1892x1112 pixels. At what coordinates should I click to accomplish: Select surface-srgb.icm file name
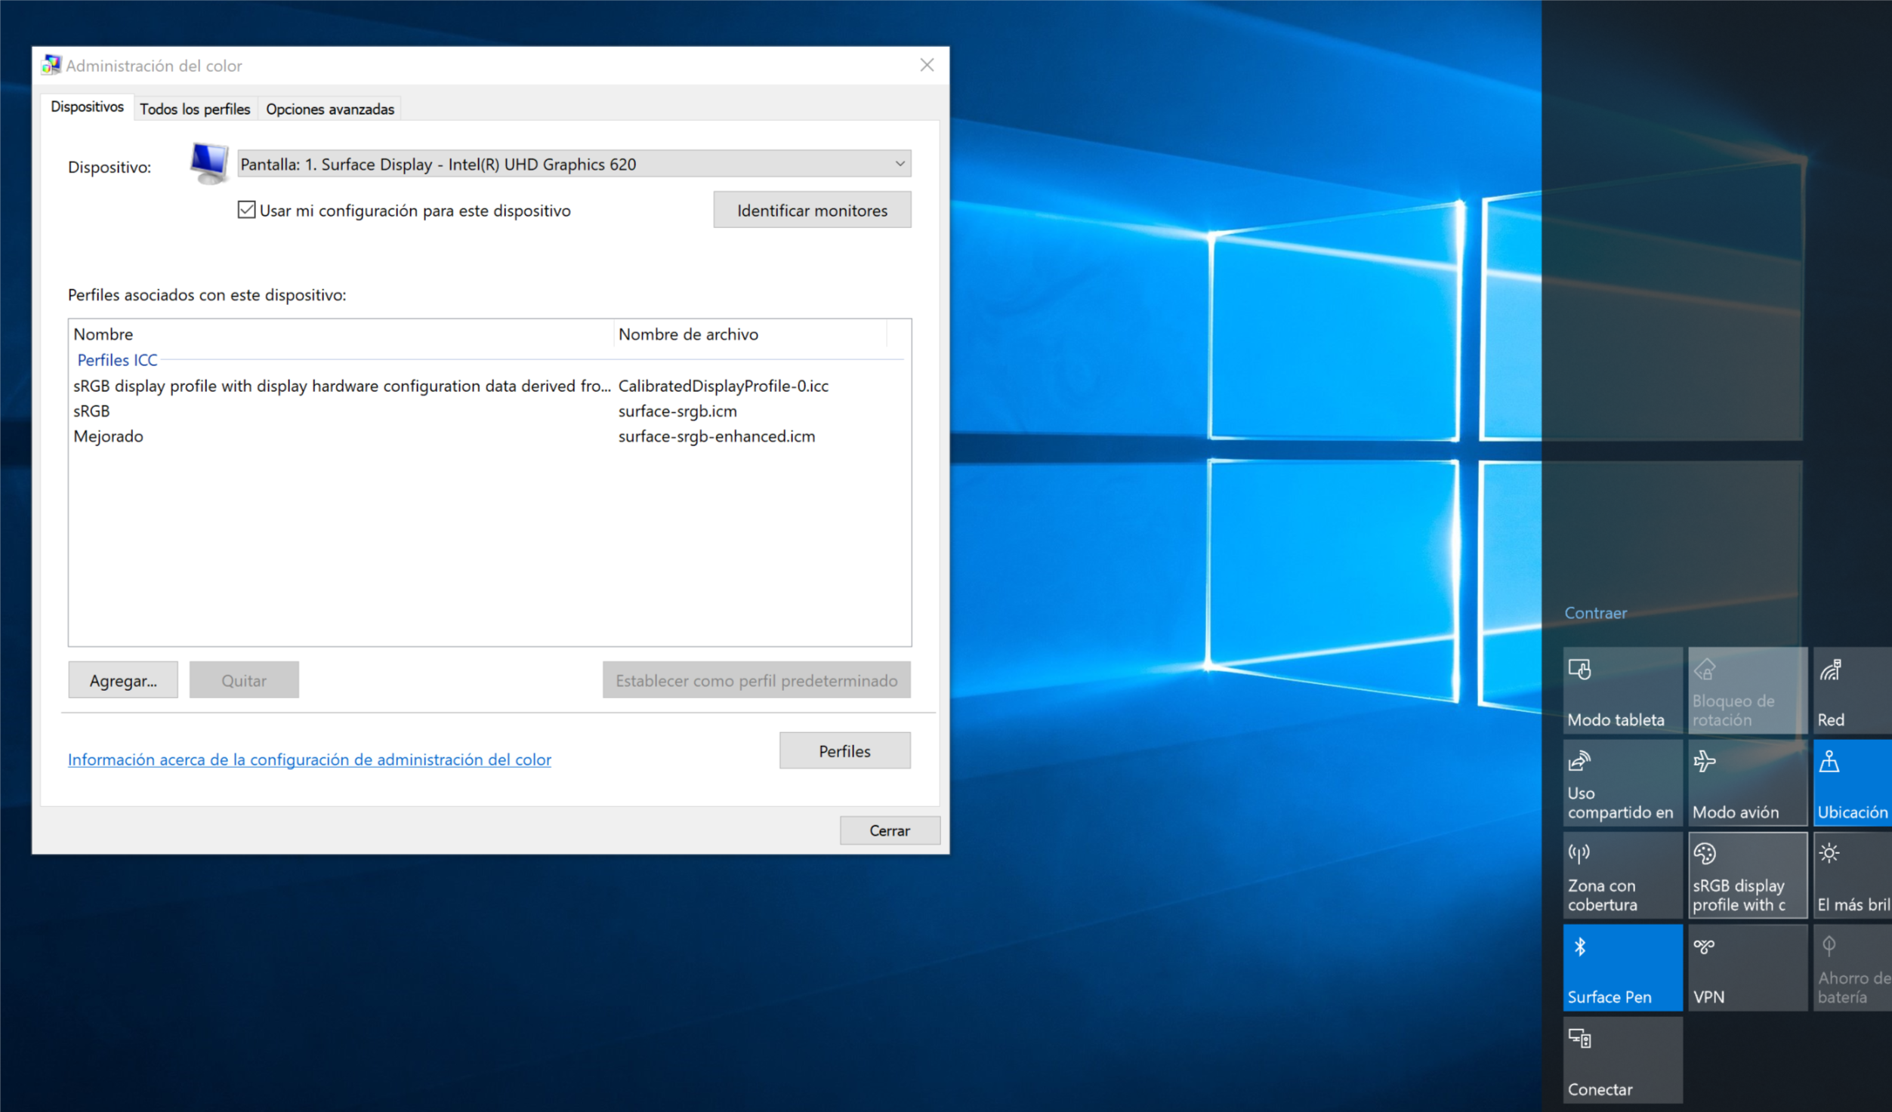[677, 411]
